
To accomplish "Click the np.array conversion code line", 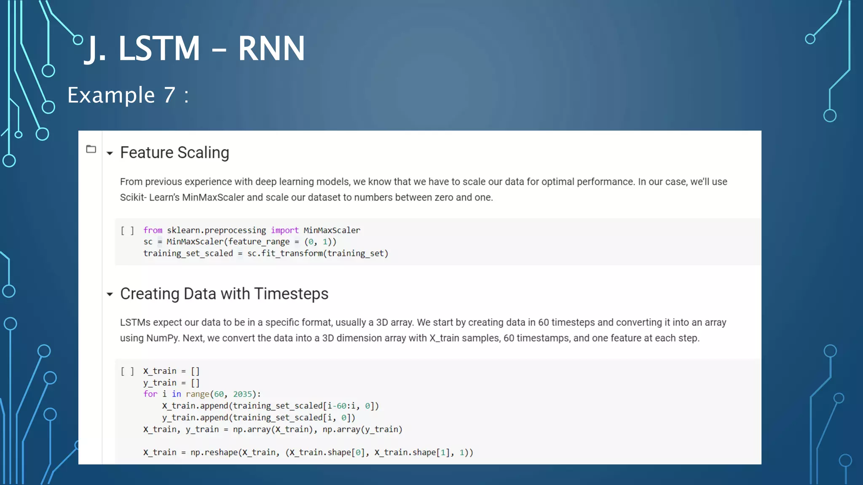I will tap(273, 429).
